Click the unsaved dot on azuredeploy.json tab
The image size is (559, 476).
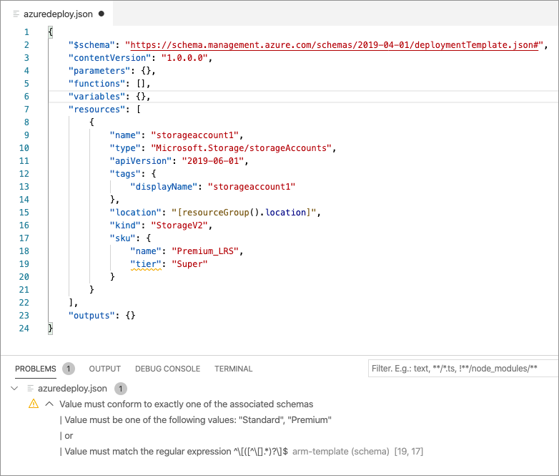pos(102,14)
